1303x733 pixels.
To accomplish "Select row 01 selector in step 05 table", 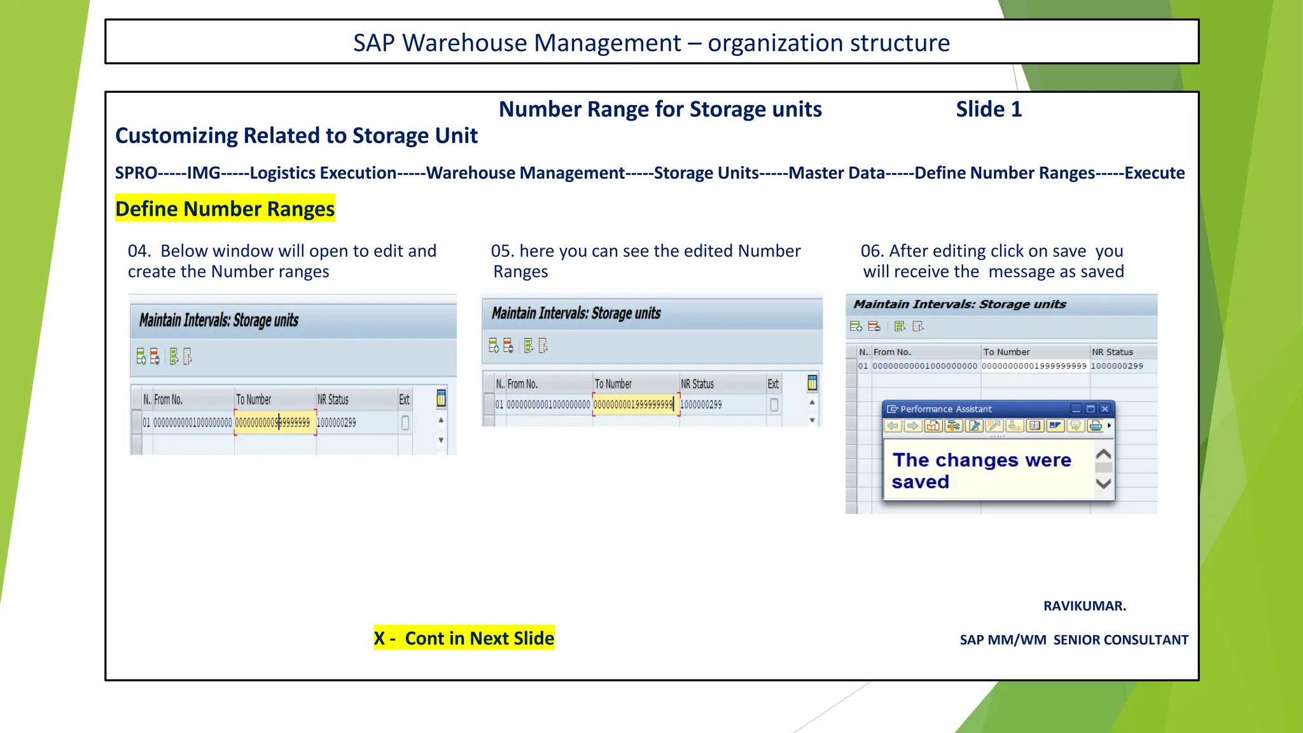I will 489,405.
